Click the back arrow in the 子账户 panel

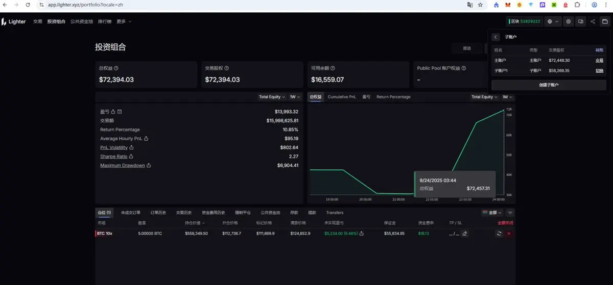tap(496, 37)
